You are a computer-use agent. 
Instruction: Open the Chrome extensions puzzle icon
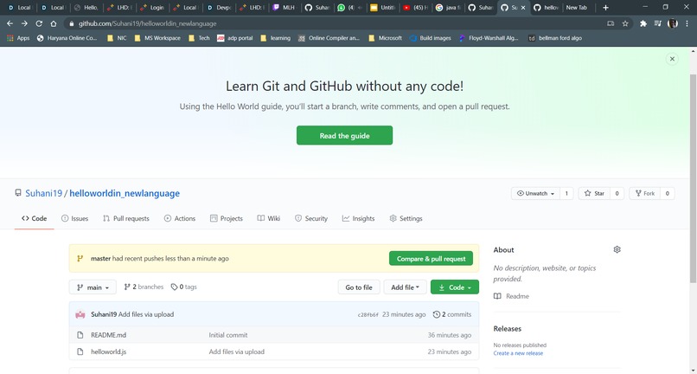(643, 23)
